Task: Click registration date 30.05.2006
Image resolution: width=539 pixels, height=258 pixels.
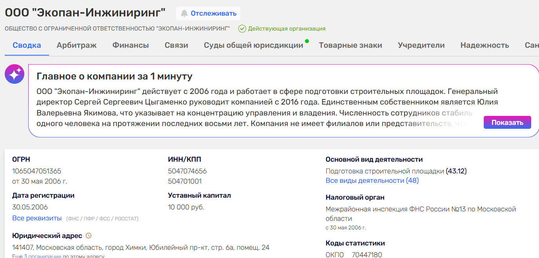Action: (30, 207)
